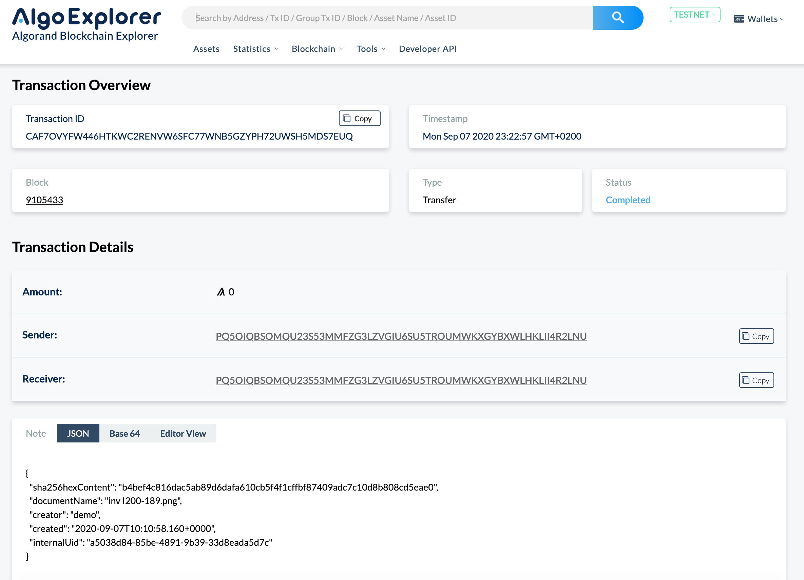
Task: Click the Algo symbol next to amount
Action: click(221, 292)
